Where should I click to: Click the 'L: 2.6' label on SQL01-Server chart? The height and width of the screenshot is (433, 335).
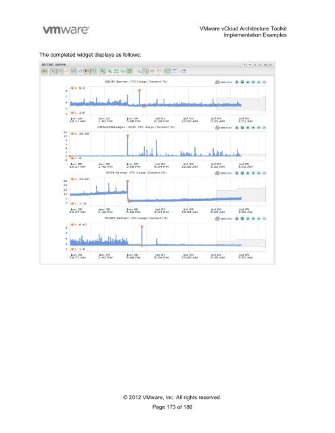coord(78,113)
